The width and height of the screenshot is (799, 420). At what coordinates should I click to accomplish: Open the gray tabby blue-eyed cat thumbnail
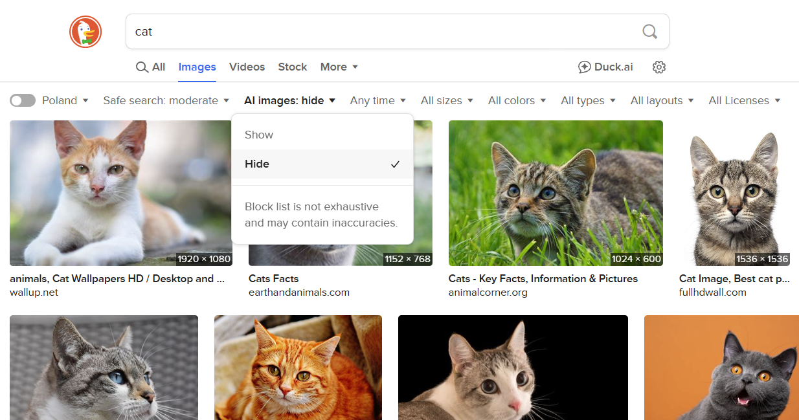(x=104, y=368)
